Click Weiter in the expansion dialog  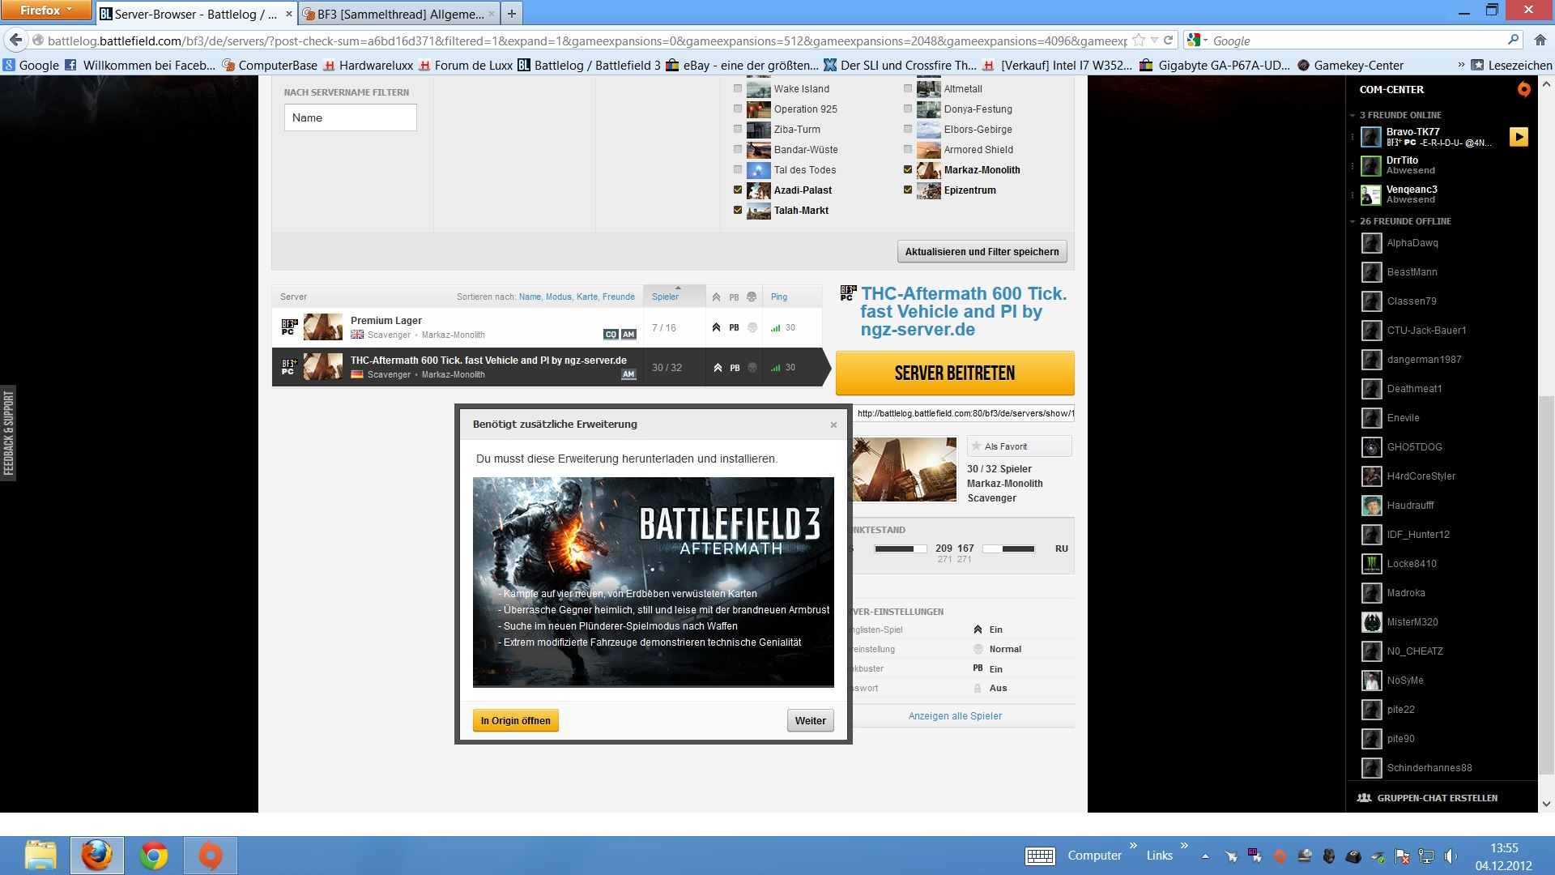tap(811, 721)
